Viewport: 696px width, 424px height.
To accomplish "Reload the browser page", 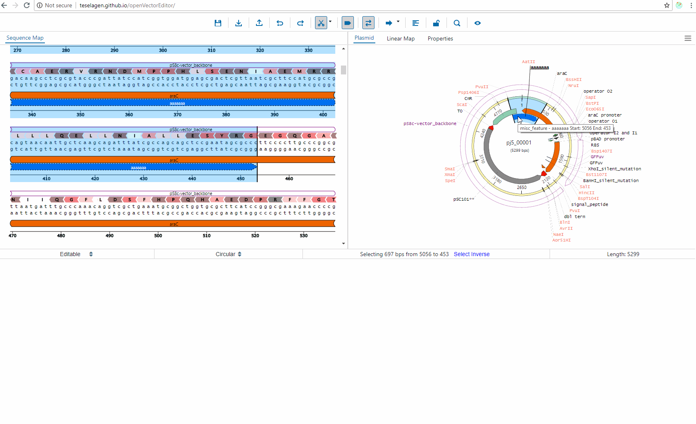I will 27,5.
